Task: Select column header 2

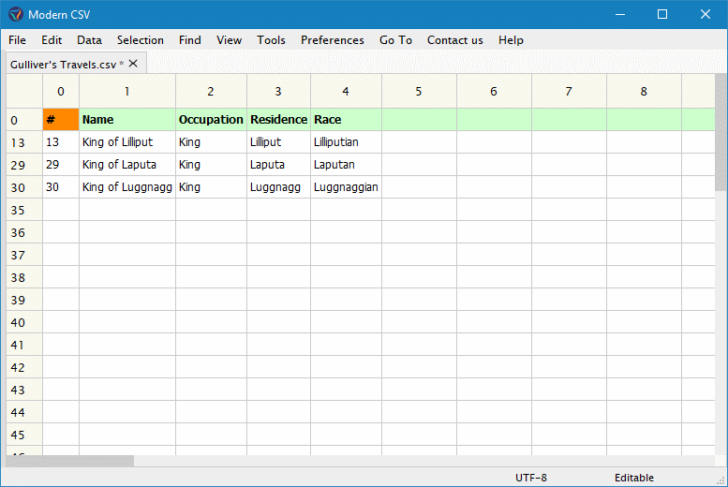Action: click(211, 92)
